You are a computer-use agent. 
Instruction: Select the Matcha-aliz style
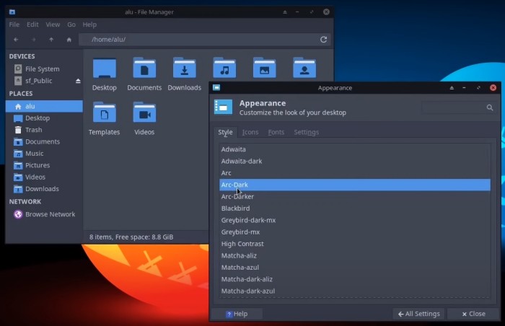click(x=355, y=256)
